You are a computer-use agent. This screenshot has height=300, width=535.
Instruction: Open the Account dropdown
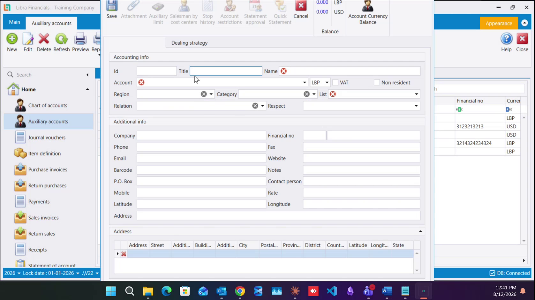tap(305, 83)
